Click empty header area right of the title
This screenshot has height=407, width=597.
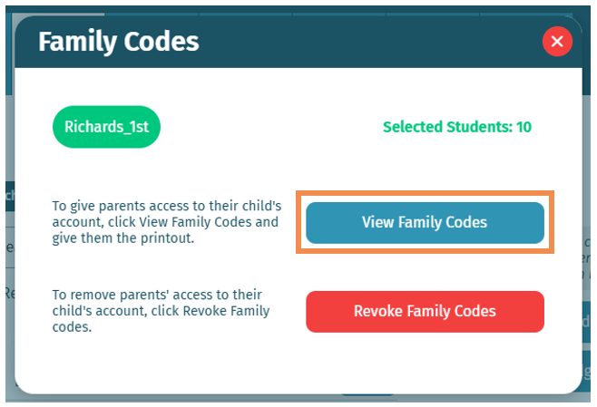point(363,41)
